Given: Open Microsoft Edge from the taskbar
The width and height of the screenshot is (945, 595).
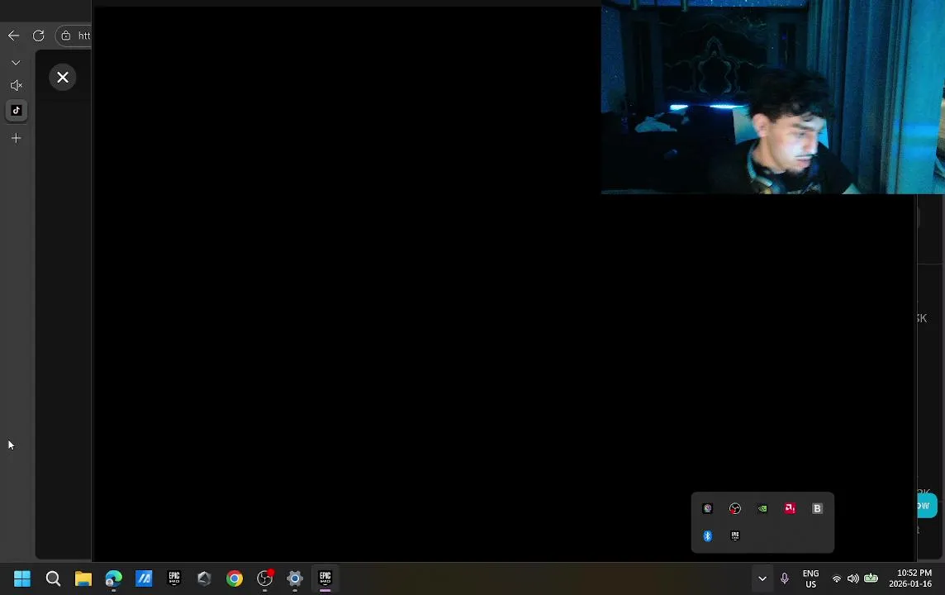Looking at the screenshot, I should point(113,578).
